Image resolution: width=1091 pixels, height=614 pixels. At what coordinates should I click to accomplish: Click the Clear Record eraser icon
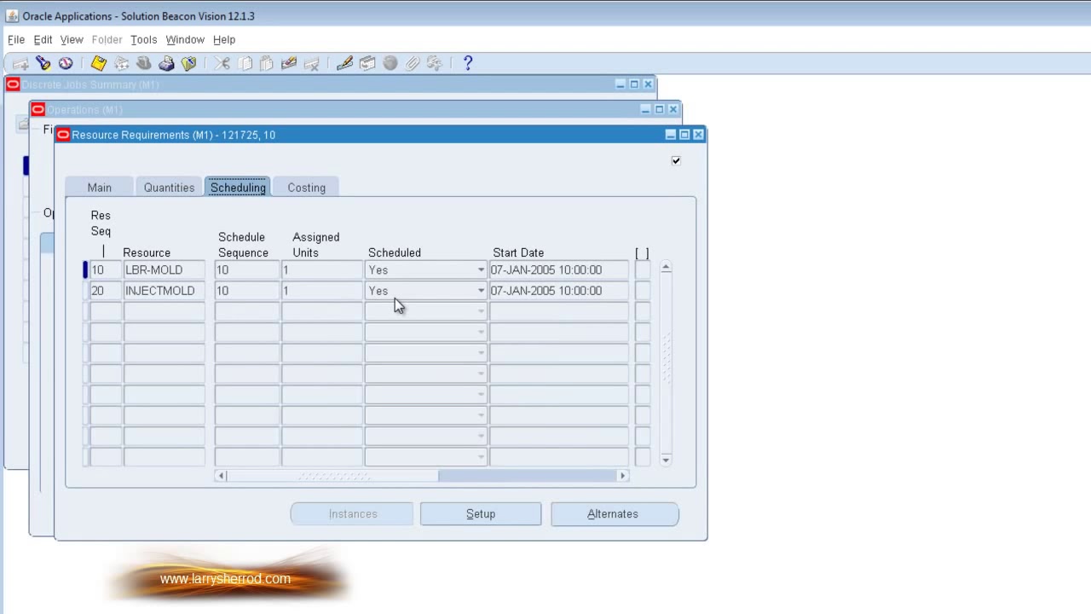289,63
